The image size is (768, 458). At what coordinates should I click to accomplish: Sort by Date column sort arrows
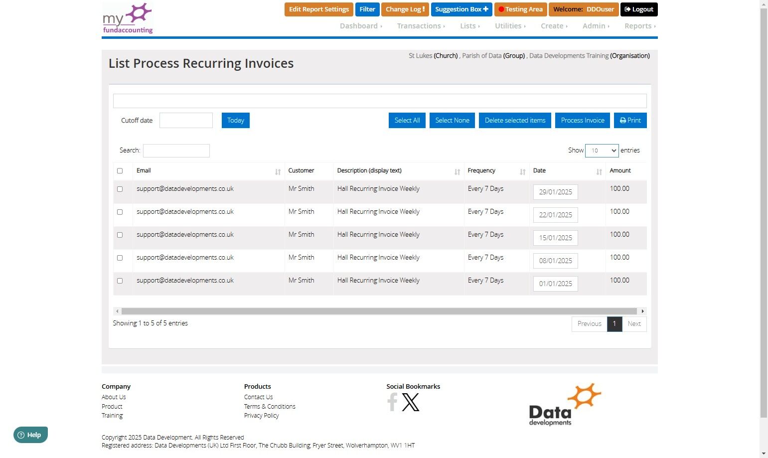point(599,171)
